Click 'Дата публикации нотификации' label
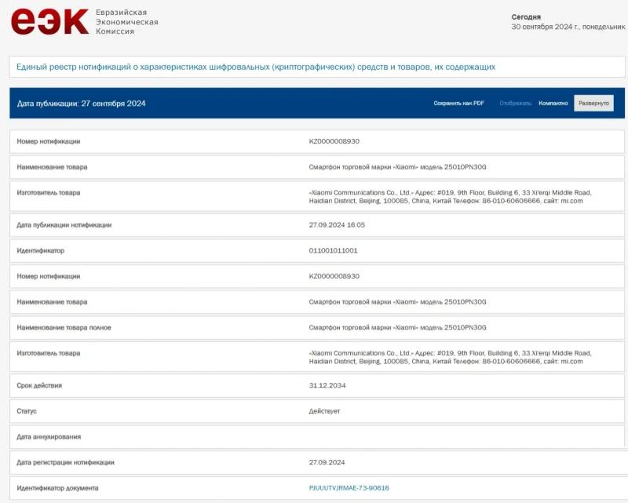Image resolution: width=628 pixels, height=503 pixels. tap(64, 225)
